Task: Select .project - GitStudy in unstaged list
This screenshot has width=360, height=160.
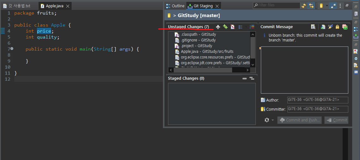Action: (194, 46)
